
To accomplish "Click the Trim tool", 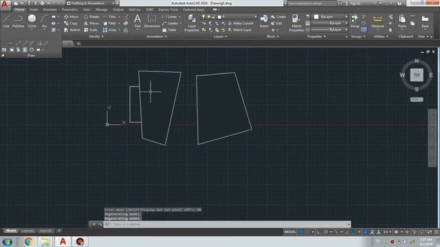I will [x=109, y=16].
